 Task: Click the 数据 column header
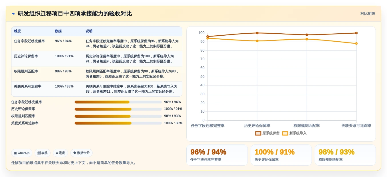58,31
